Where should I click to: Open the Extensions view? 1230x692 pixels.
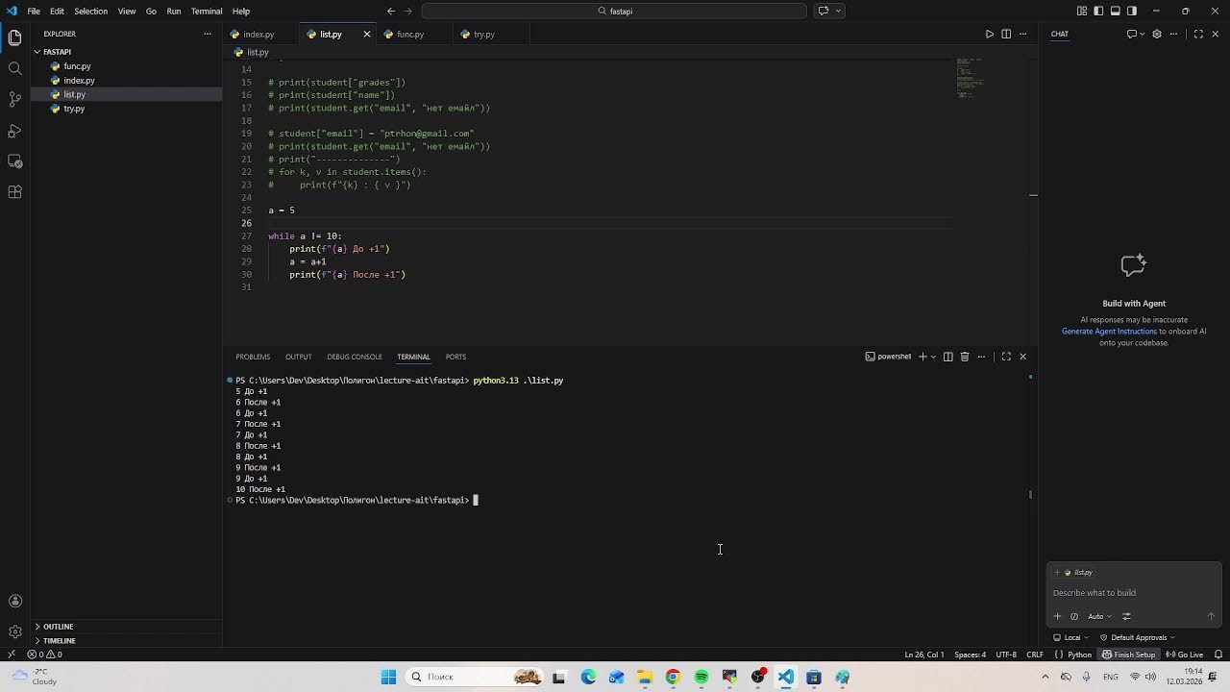(14, 191)
